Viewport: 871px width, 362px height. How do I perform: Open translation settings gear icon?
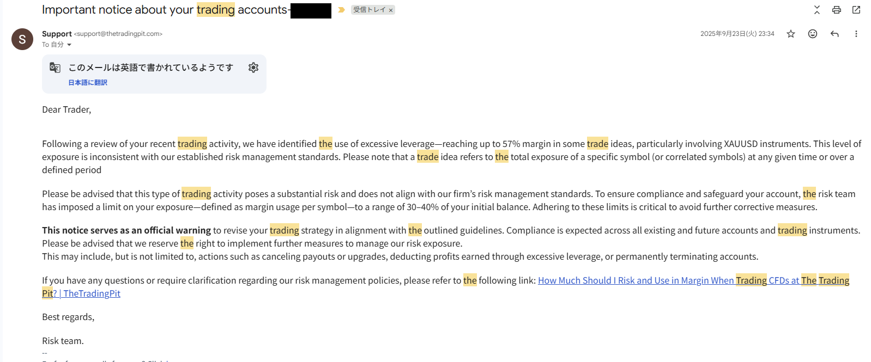[x=253, y=68]
